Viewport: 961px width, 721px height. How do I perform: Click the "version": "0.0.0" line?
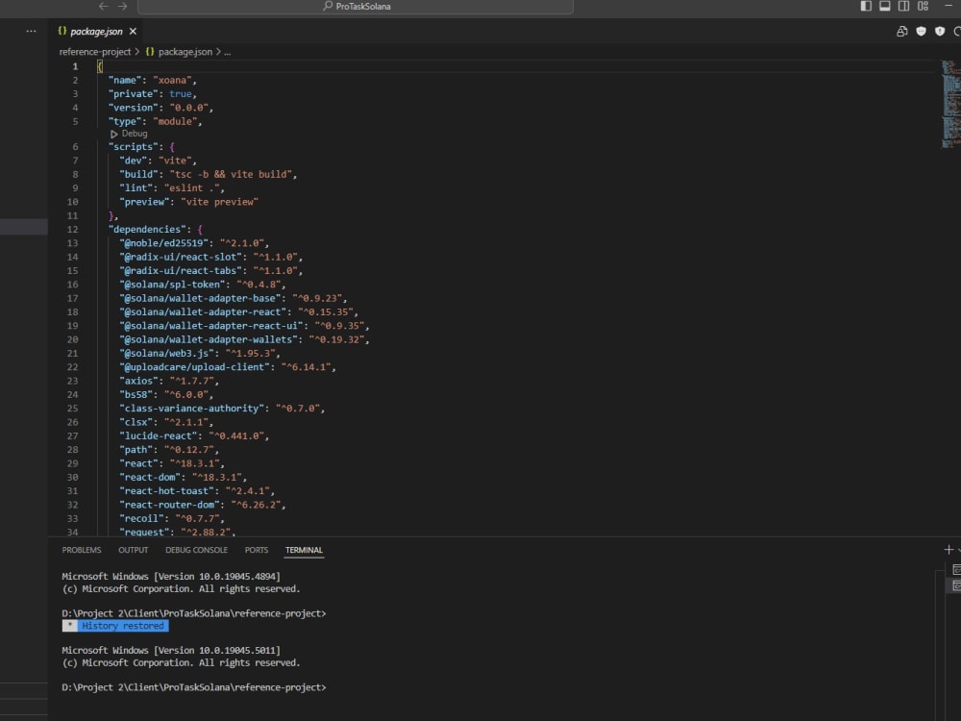click(x=161, y=108)
